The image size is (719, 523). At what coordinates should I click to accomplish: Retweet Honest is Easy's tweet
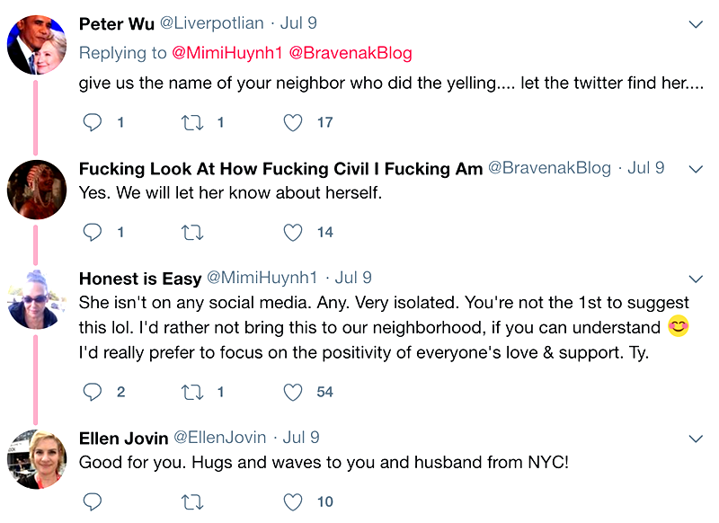pos(192,391)
